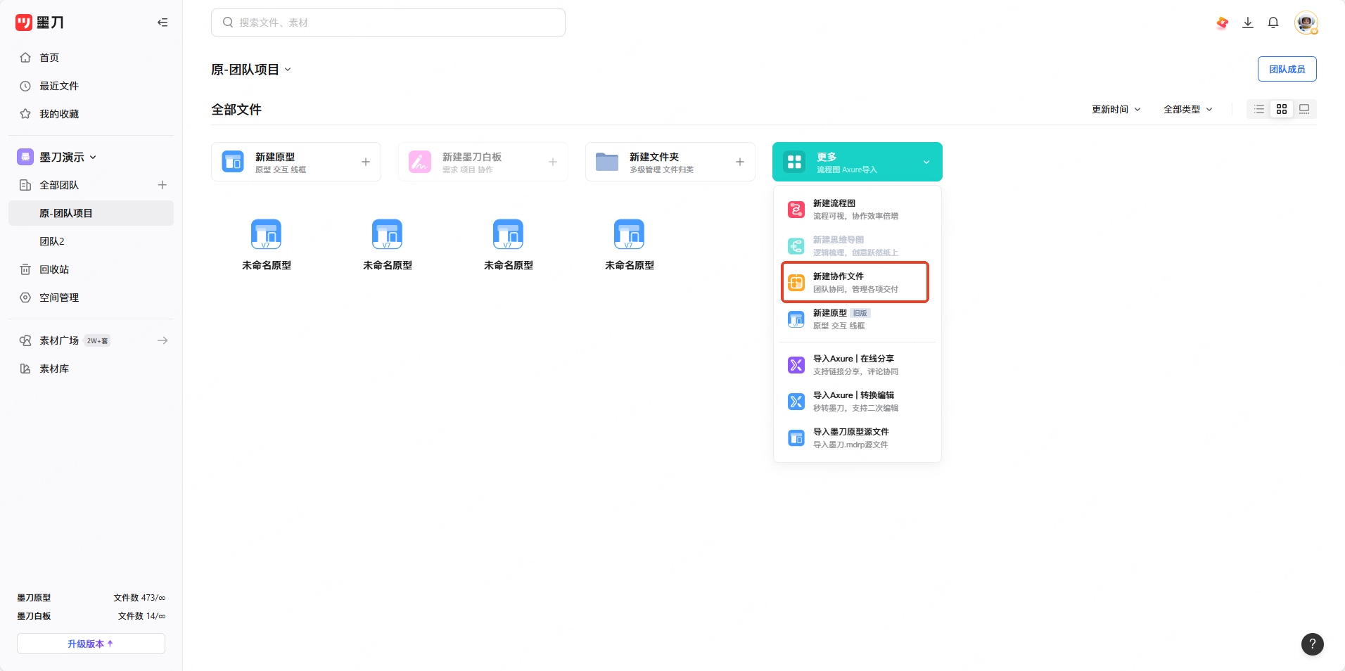The width and height of the screenshot is (1345, 671).
Task: Open the help question mark button
Action: pos(1313,644)
